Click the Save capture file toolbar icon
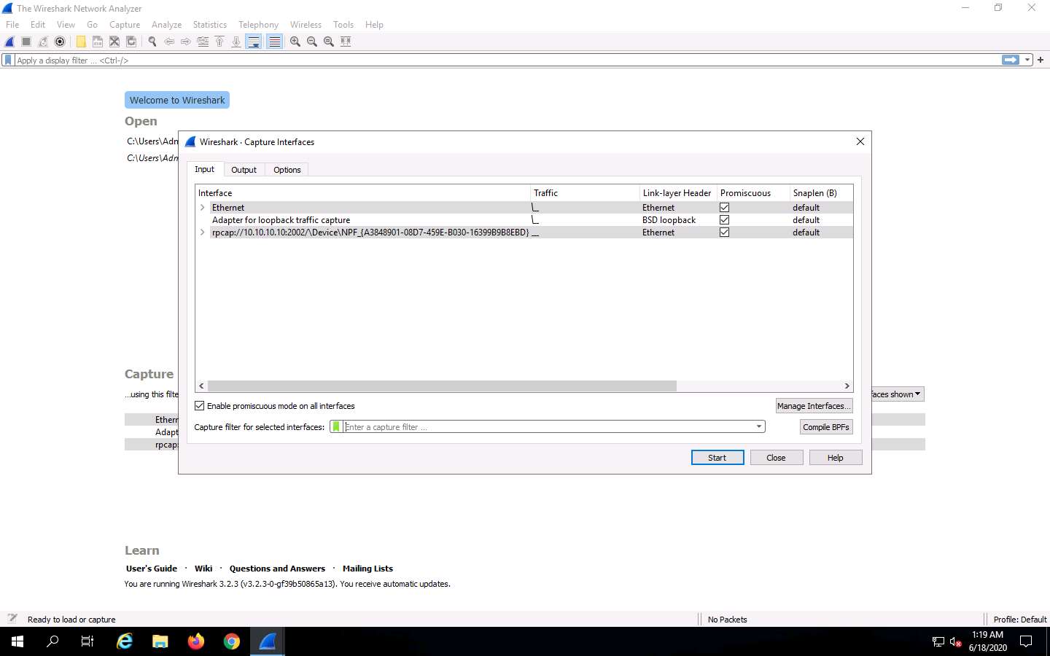This screenshot has height=656, width=1050. [98, 42]
